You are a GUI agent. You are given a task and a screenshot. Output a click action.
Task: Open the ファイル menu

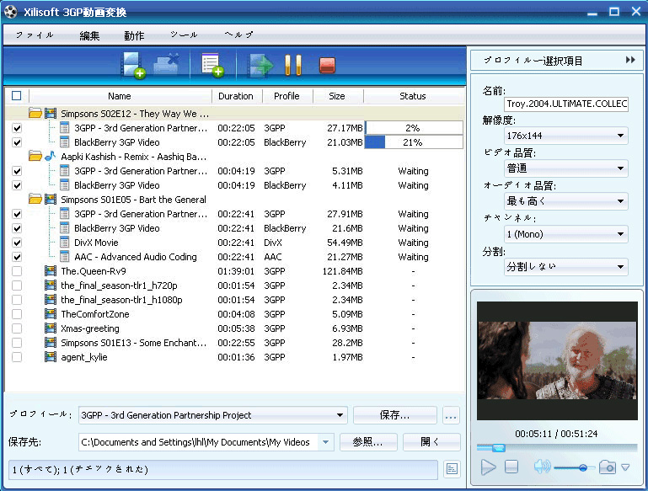tap(35, 35)
